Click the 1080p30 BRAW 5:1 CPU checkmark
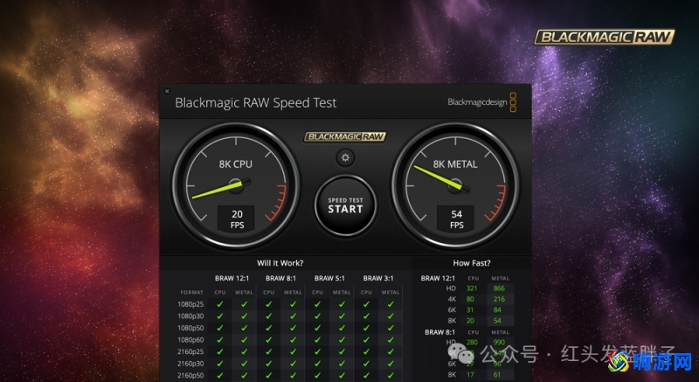Screen dimensions: 699x382 point(317,316)
